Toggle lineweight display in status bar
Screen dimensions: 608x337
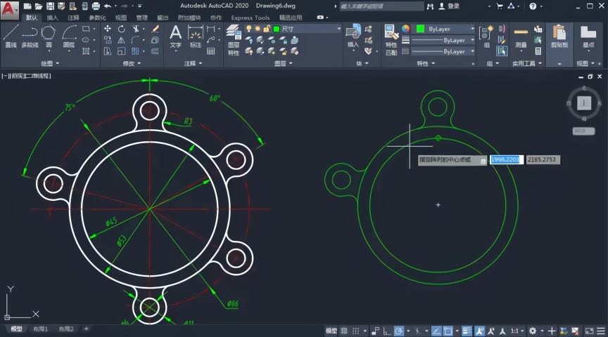pyautogui.click(x=467, y=331)
